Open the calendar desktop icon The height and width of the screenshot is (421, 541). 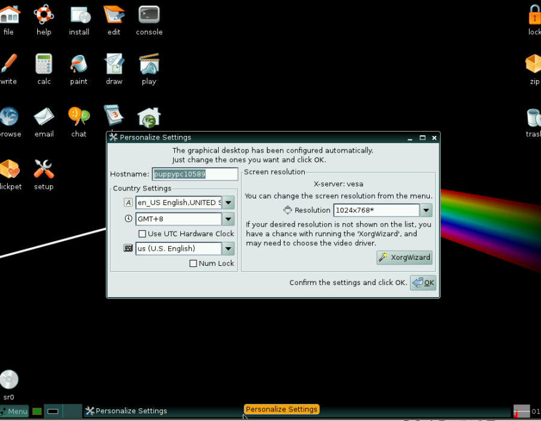tap(114, 115)
